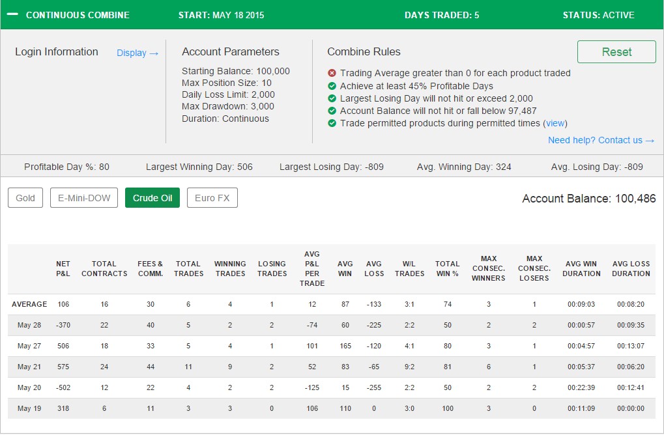Click the Trading Average greater than 0 rule text
Screen dimensions: 664x435
pos(455,73)
